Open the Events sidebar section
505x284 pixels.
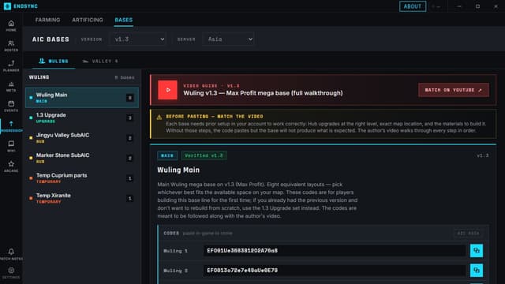click(x=11, y=106)
